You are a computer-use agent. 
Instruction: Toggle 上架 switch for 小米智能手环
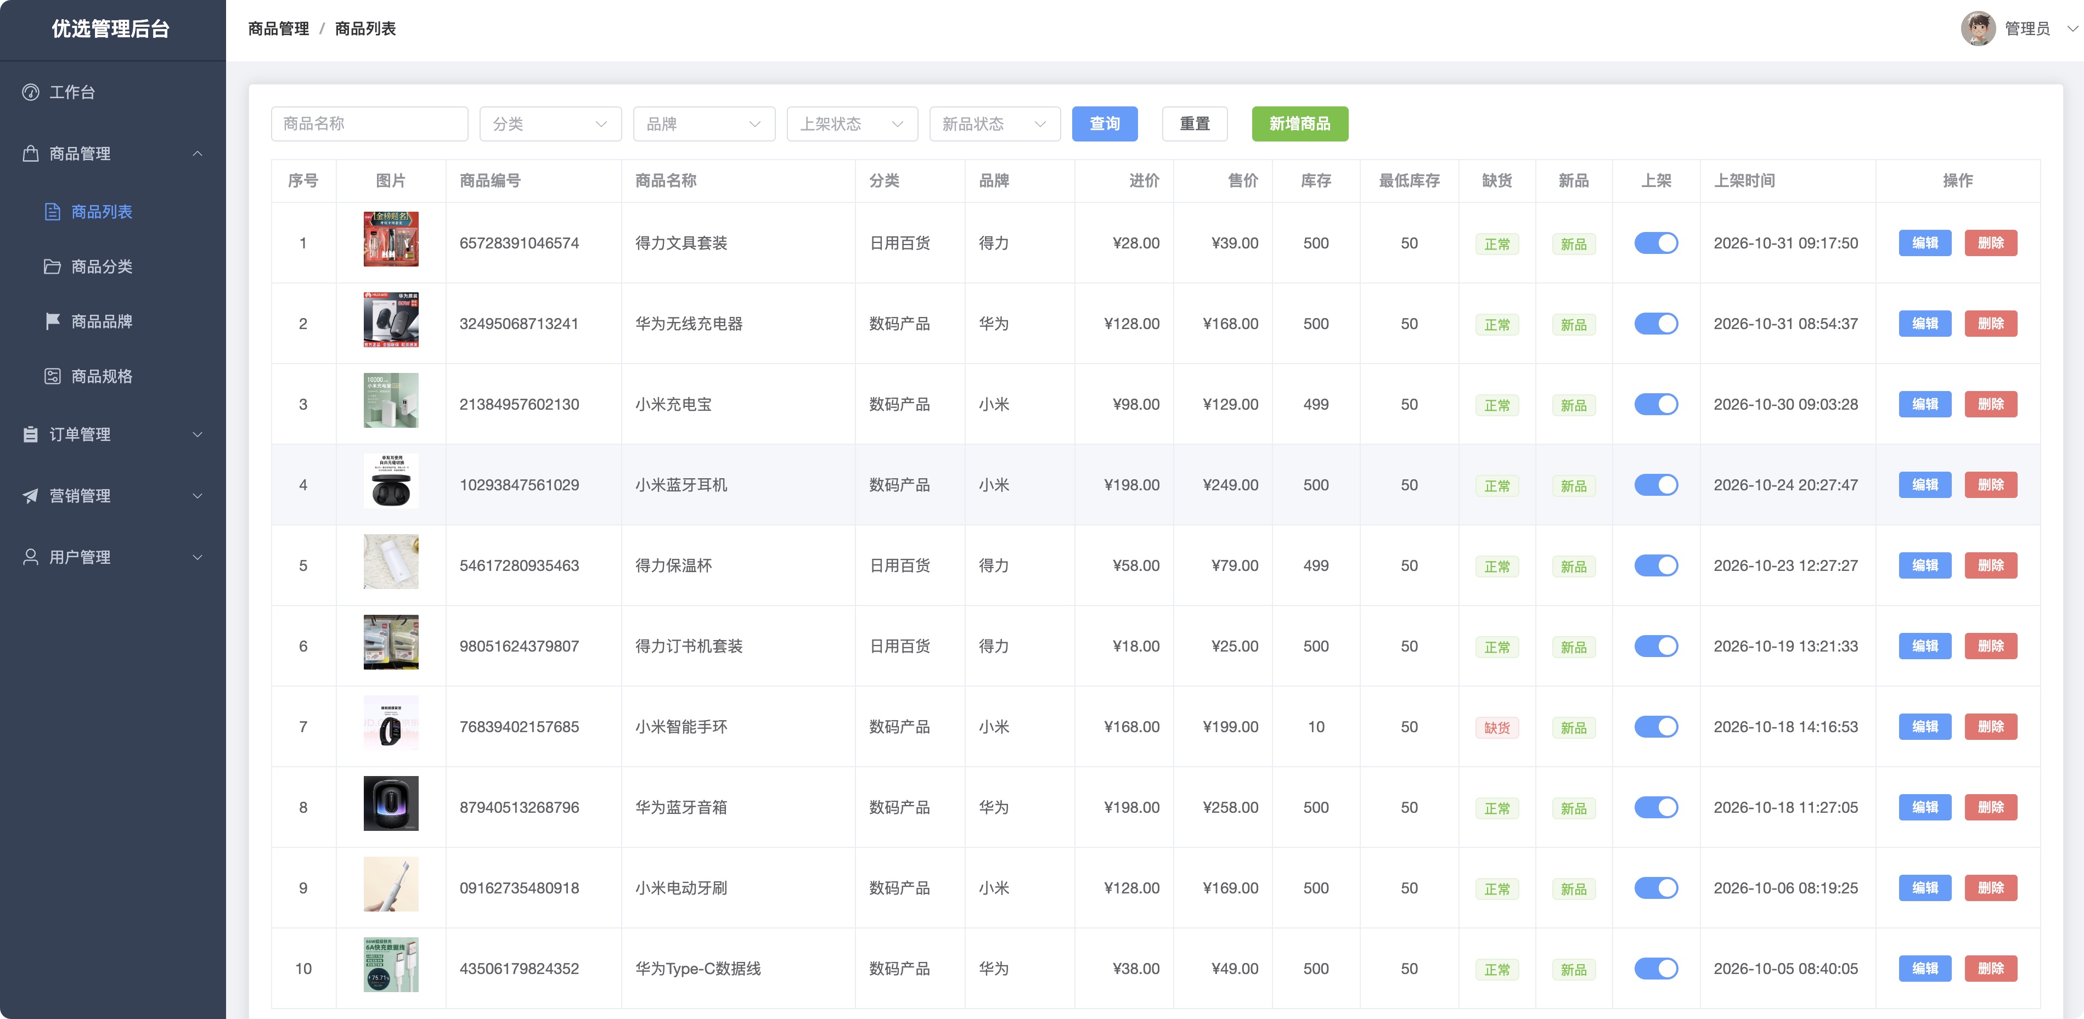[x=1656, y=727]
